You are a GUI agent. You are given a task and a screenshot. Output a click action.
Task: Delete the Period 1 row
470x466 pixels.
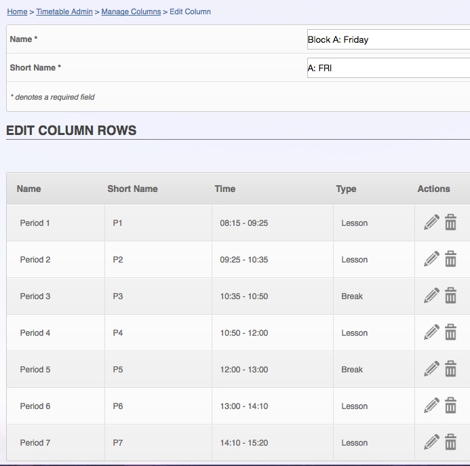[450, 222]
